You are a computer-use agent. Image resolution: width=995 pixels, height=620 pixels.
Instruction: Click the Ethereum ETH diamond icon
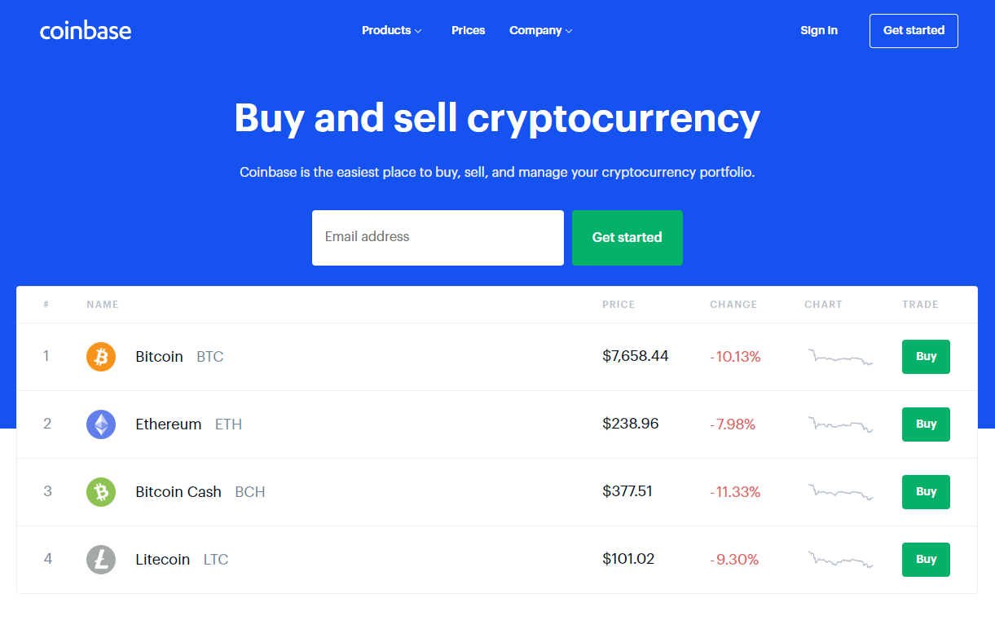pyautogui.click(x=99, y=424)
